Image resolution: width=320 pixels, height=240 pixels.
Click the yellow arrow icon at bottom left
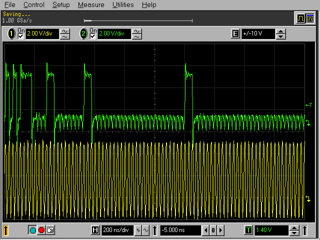click(6, 230)
